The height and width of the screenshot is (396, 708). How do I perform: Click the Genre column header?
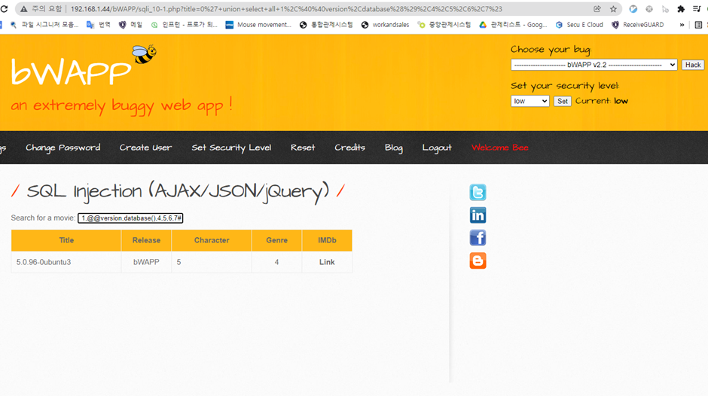(x=276, y=240)
